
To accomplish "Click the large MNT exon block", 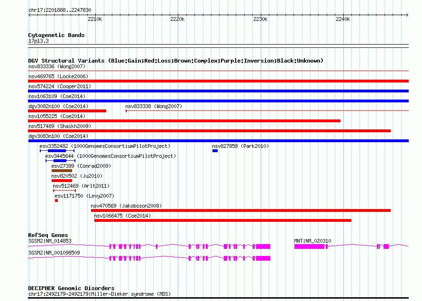I will click(x=309, y=246).
